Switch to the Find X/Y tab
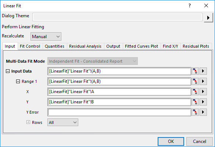The image size is (215, 147). 171,46
